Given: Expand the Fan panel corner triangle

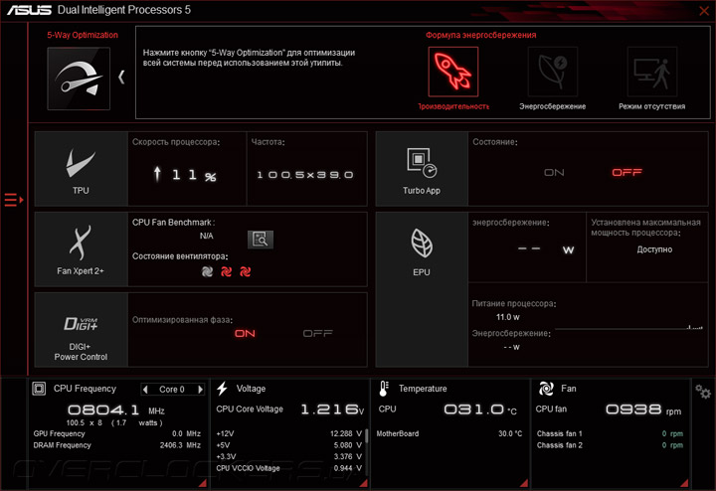Looking at the screenshot, I should coord(684,483).
